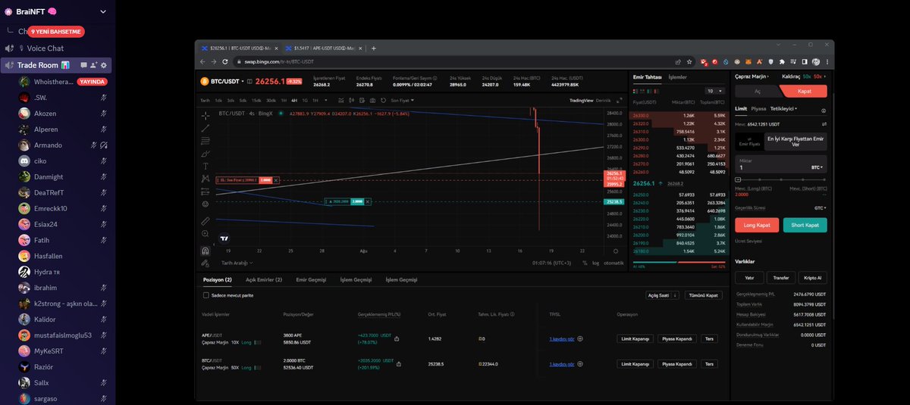Click the Tümünü Kapat button
This screenshot has width=910, height=405.
click(703, 295)
